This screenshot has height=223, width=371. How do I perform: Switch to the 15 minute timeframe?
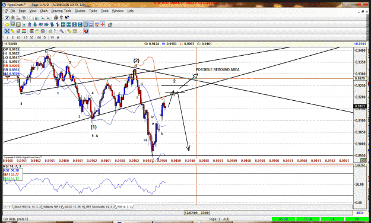(26, 37)
